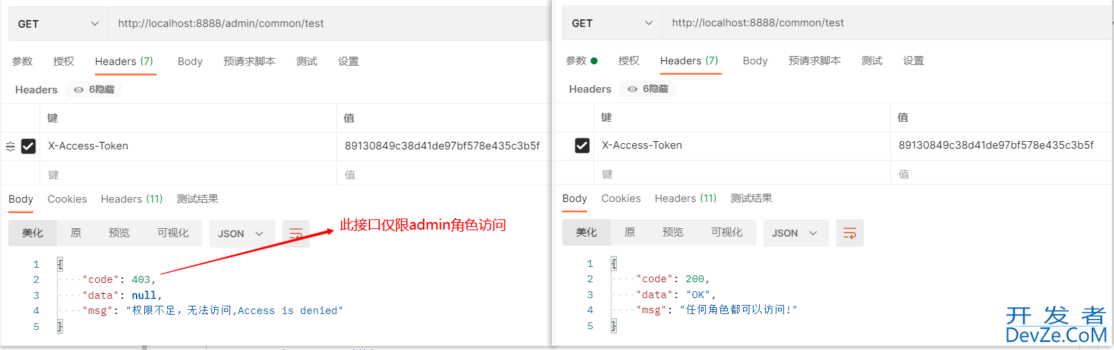Select 美化 view in right response
Viewport: 1114px width, 350px height.
(586, 232)
